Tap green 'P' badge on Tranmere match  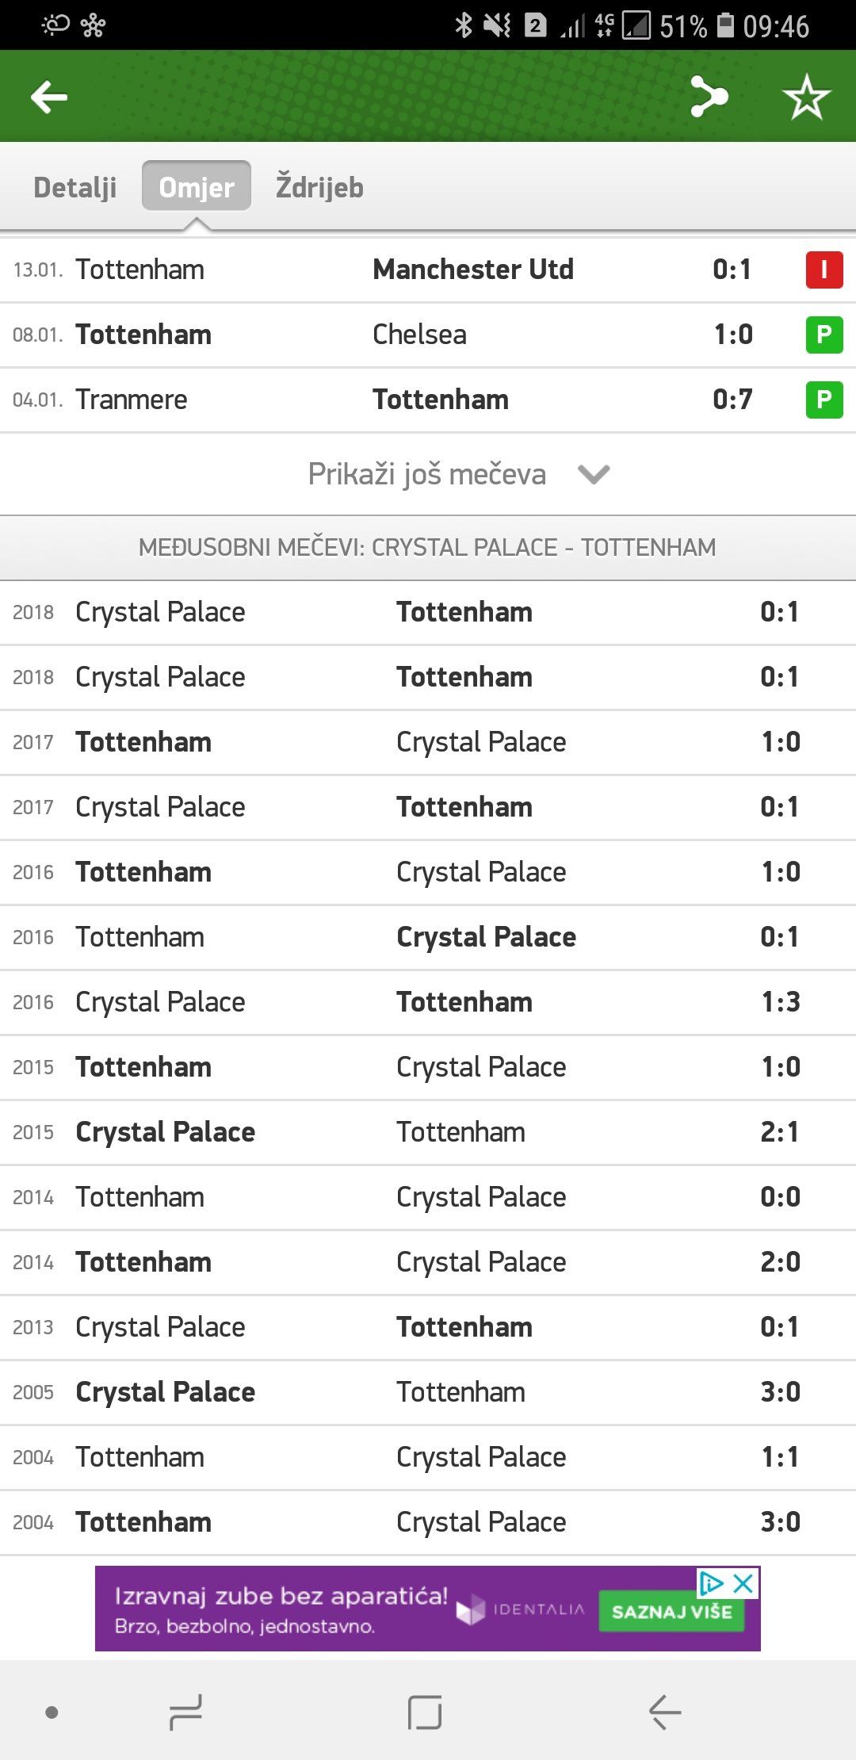point(824,400)
